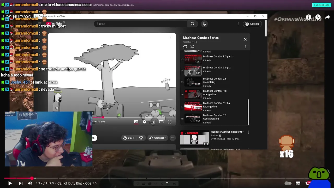Image resolution: width=334 pixels, height=188 pixels.
Task: Skip to next video in outer player
Action: point(21,183)
